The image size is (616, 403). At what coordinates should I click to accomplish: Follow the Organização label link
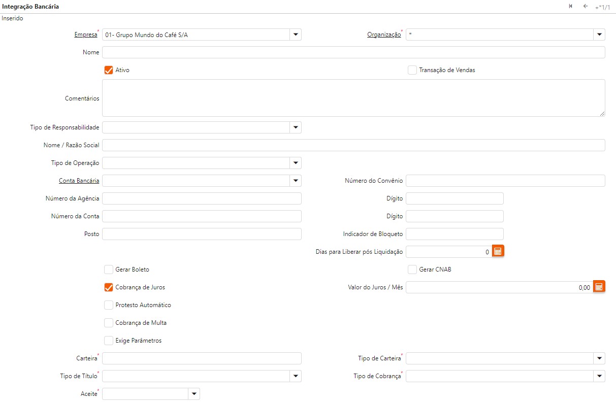coord(384,35)
